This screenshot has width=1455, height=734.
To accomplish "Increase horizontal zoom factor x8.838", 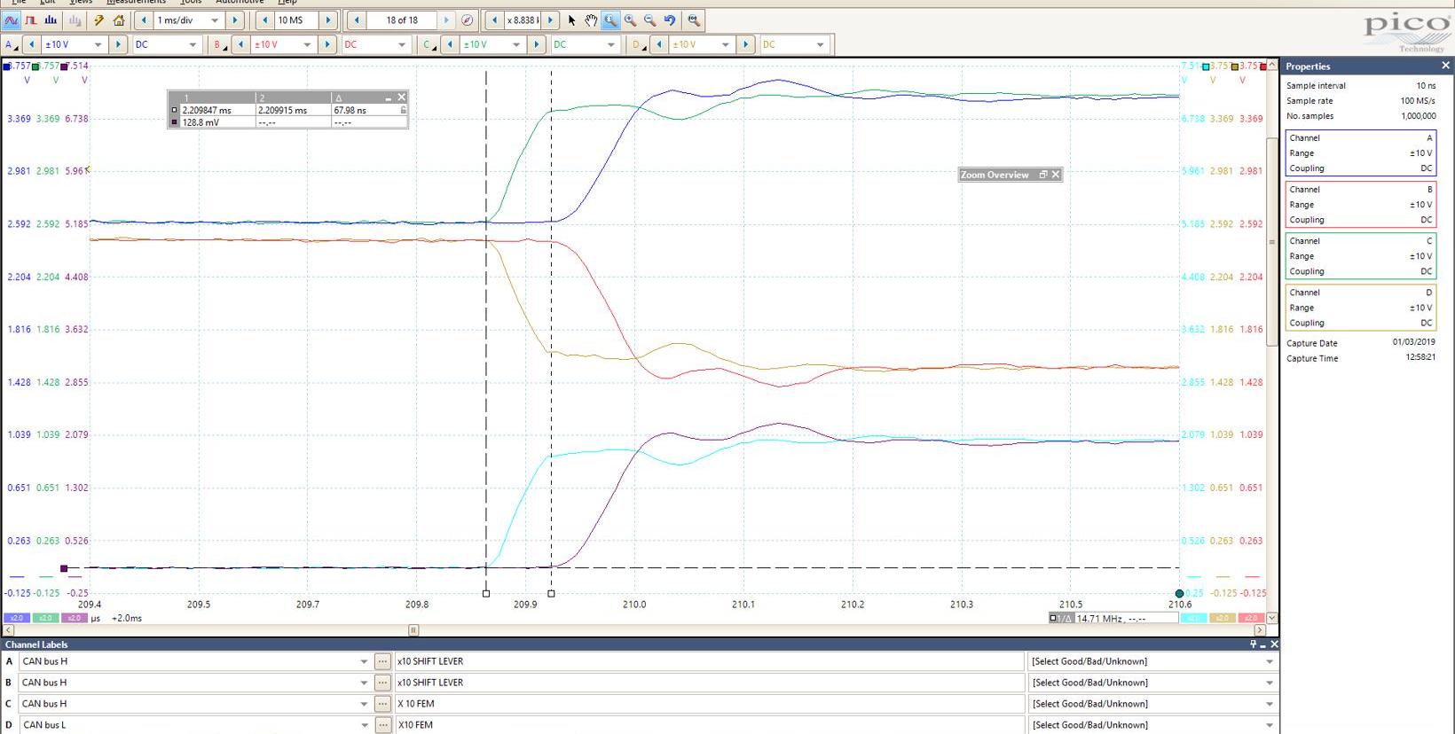I will tap(550, 20).
